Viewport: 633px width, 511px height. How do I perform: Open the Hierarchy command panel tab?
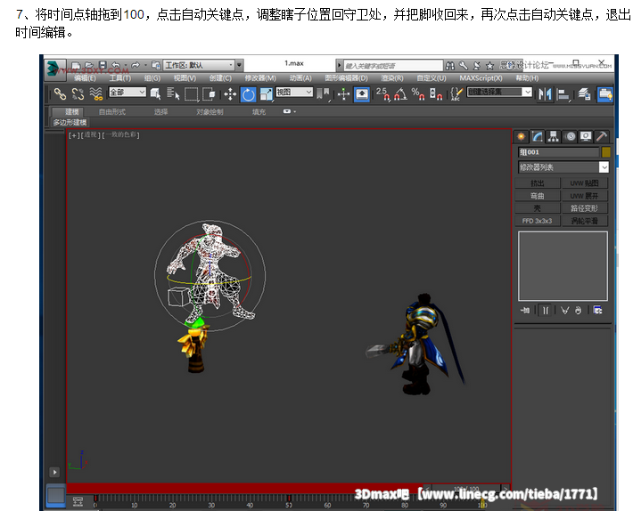553,136
